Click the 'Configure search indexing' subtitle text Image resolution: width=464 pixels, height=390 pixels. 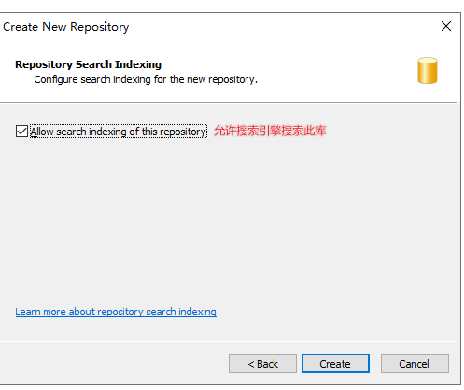(146, 79)
